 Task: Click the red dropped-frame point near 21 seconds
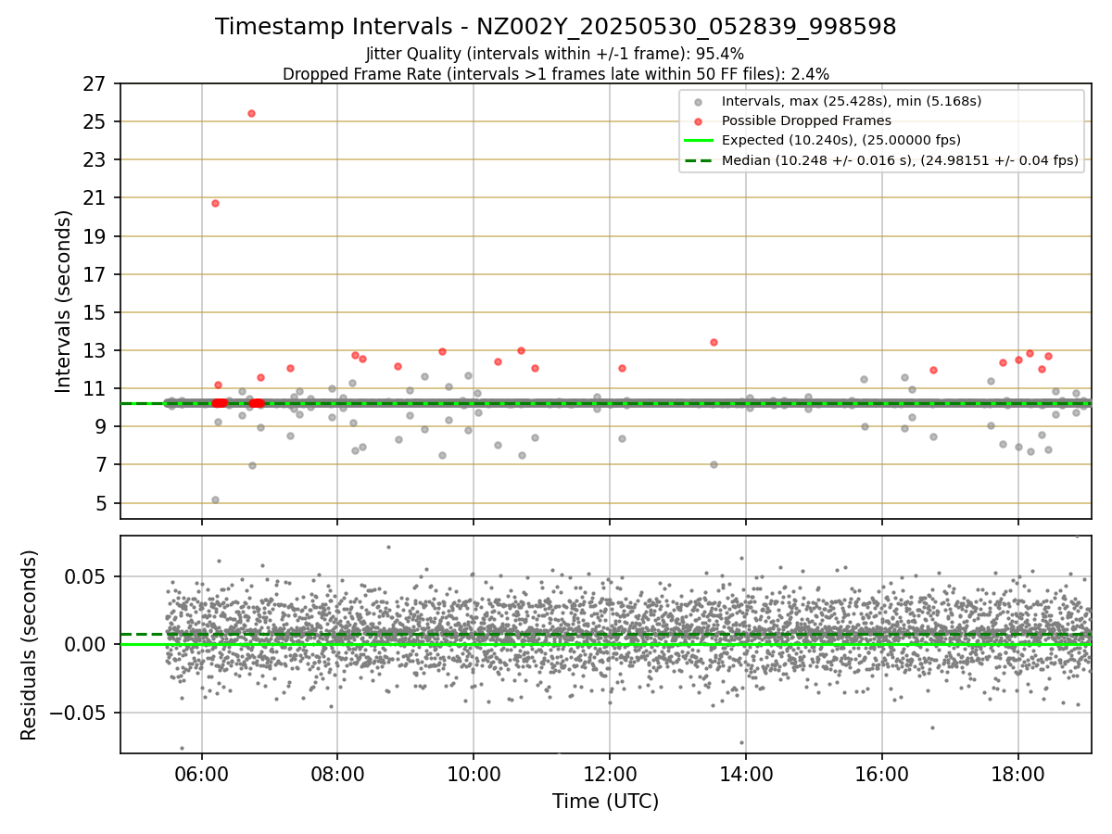point(215,203)
